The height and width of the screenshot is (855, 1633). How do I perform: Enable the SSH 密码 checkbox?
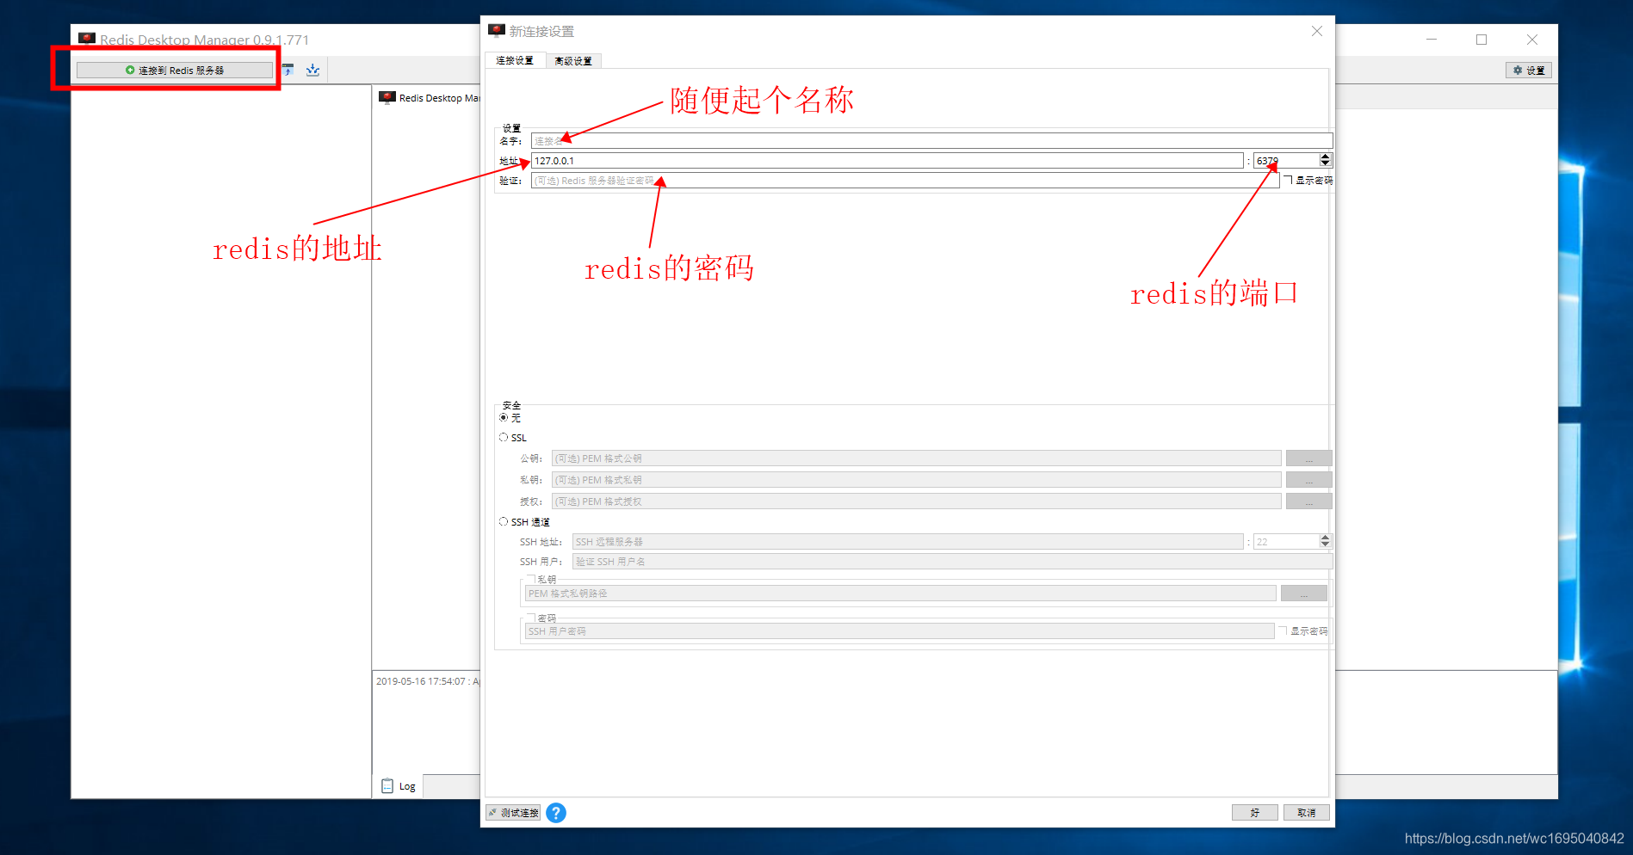[x=531, y=618]
